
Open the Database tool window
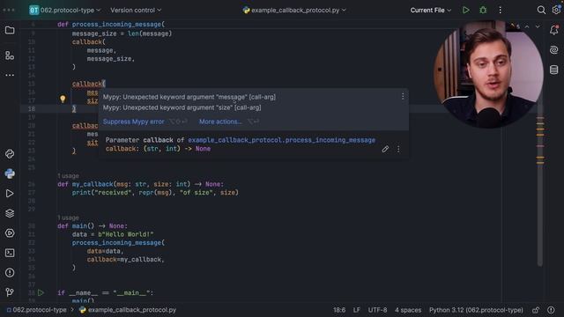tap(554, 70)
